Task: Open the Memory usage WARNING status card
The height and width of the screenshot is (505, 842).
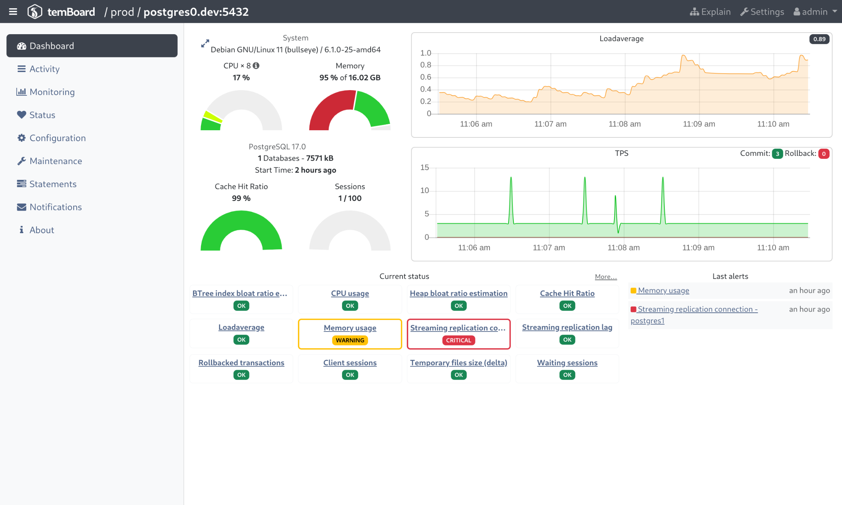Action: [350, 328]
